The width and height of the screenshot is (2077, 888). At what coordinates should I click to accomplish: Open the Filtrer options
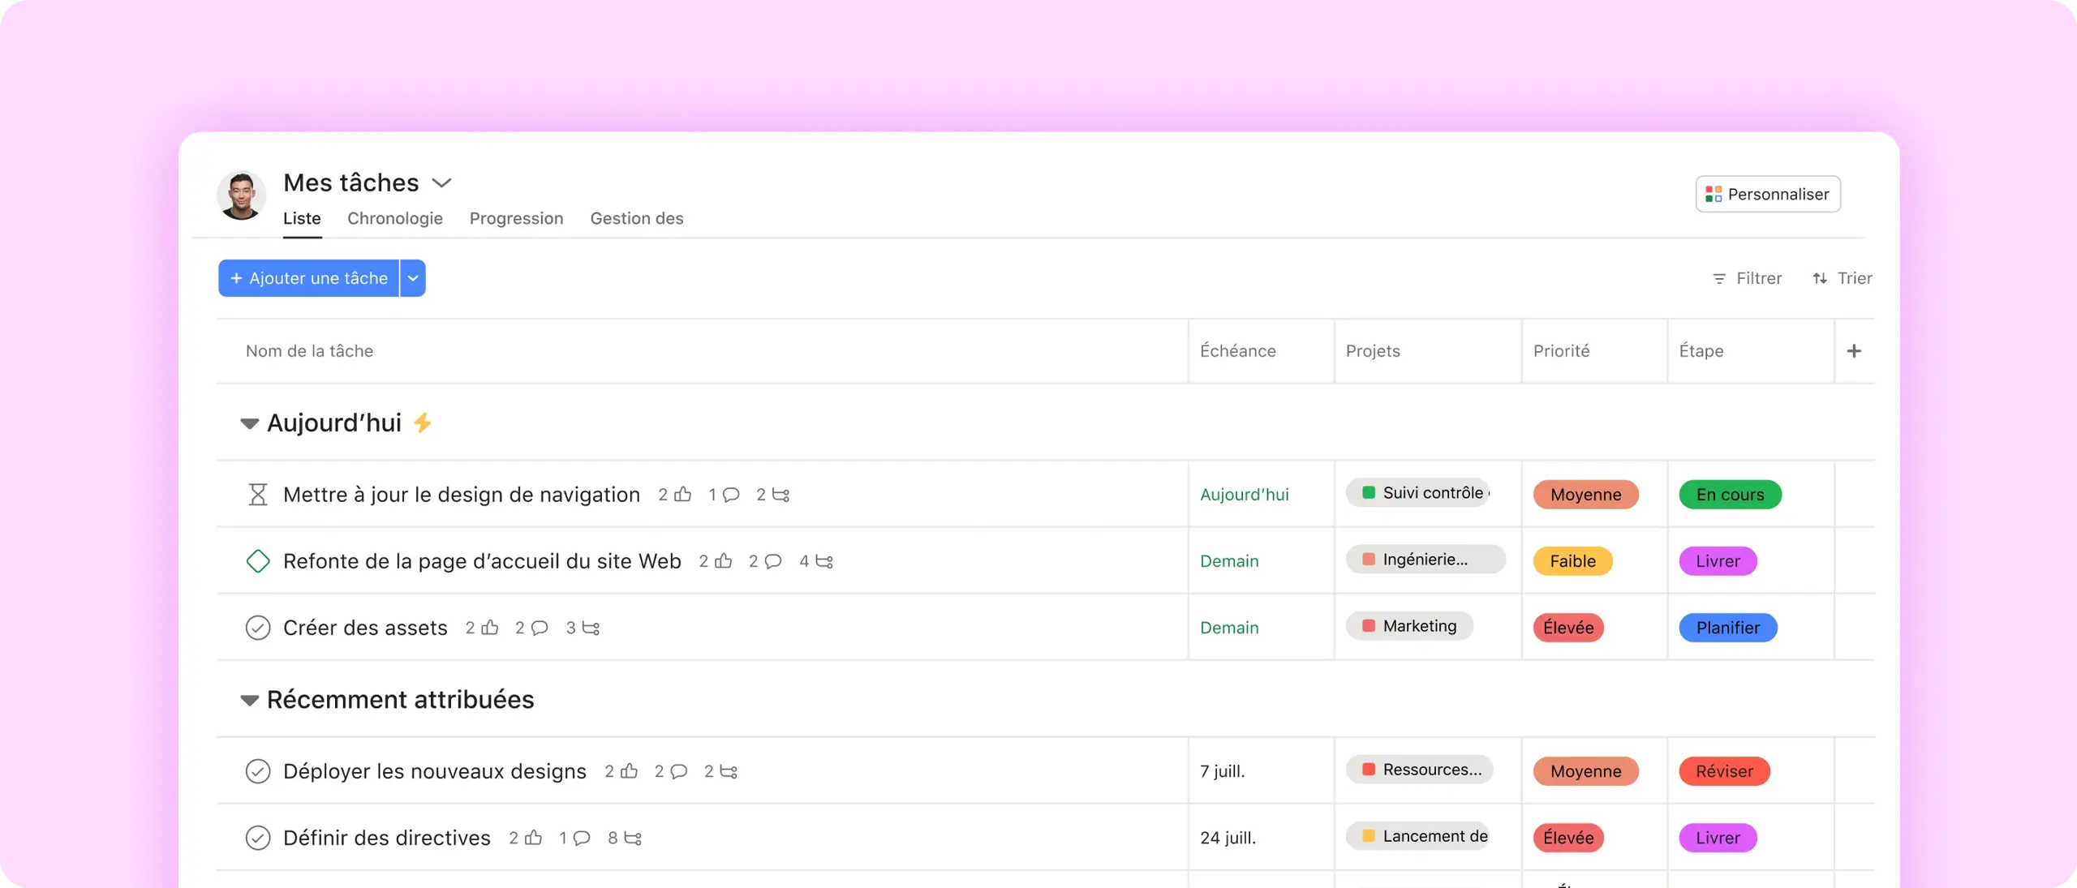point(1747,278)
